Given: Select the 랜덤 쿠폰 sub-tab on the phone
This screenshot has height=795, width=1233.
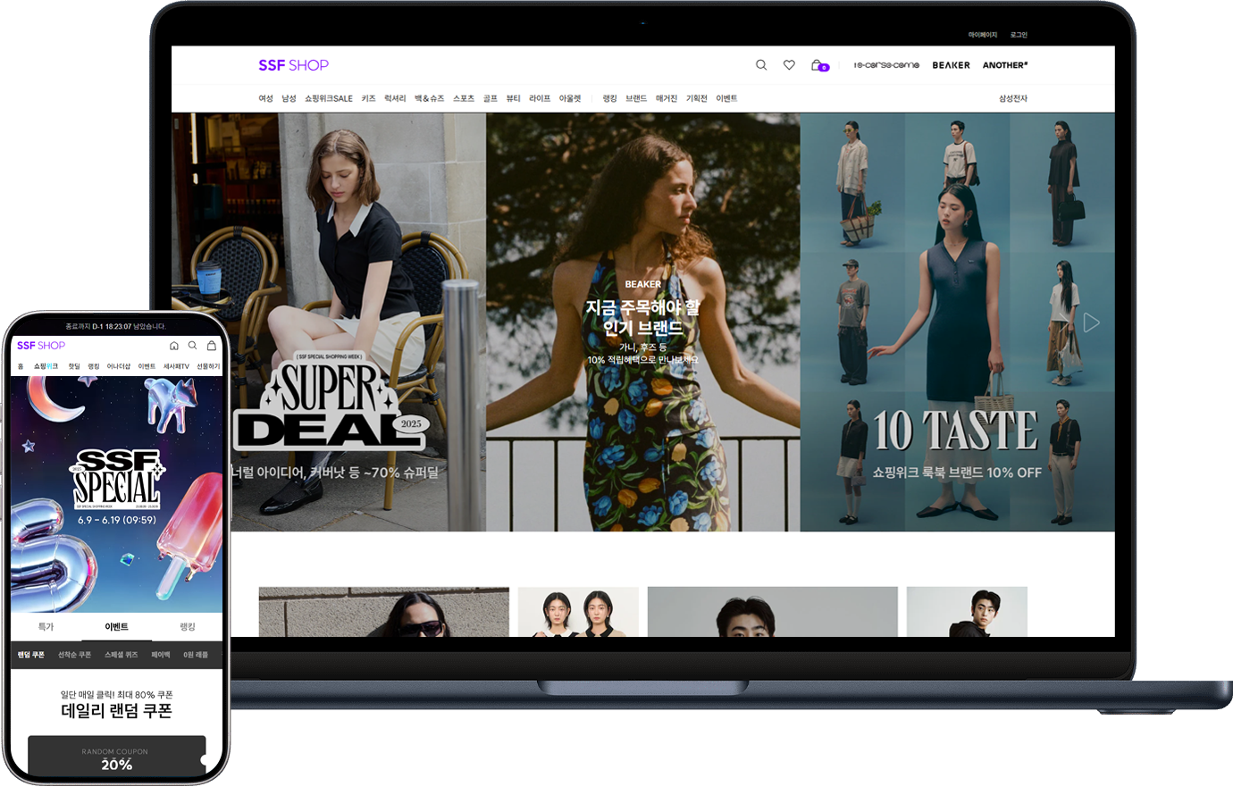Looking at the screenshot, I should pyautogui.click(x=30, y=655).
